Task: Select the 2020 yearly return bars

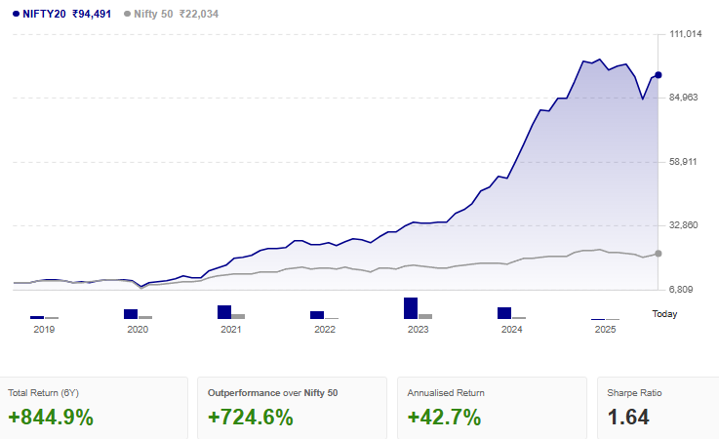Action: pos(138,314)
